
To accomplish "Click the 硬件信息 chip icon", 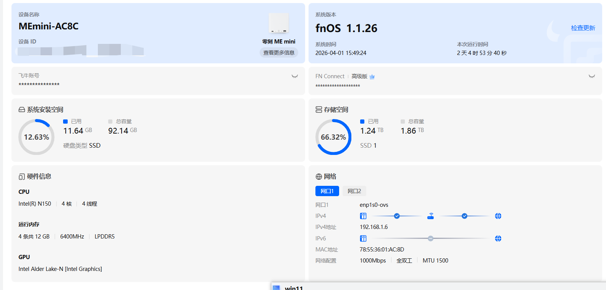I will (22, 177).
